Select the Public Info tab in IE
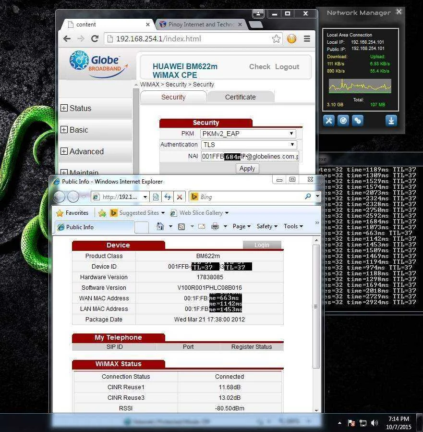This screenshot has width=423, height=432. coord(95,227)
